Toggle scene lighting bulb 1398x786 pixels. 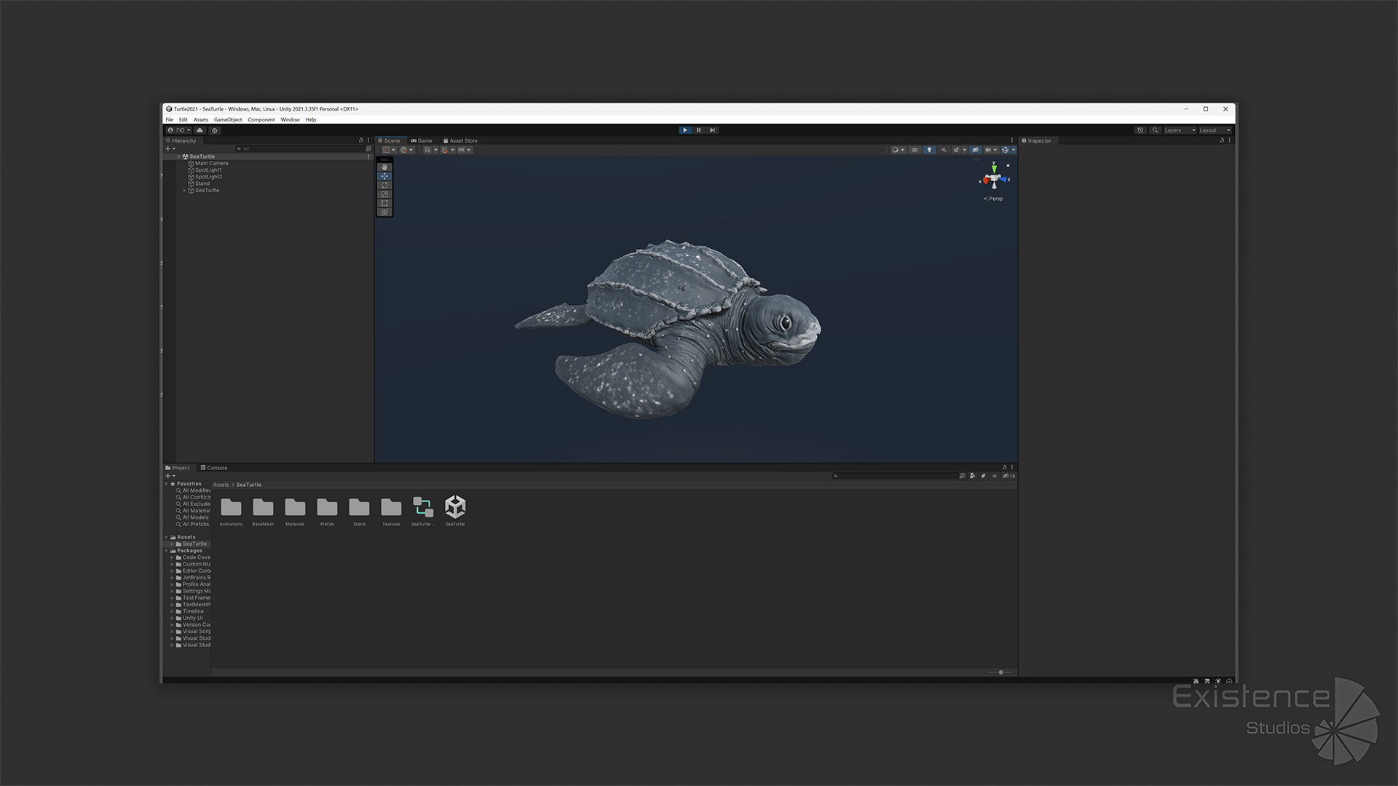(x=929, y=150)
